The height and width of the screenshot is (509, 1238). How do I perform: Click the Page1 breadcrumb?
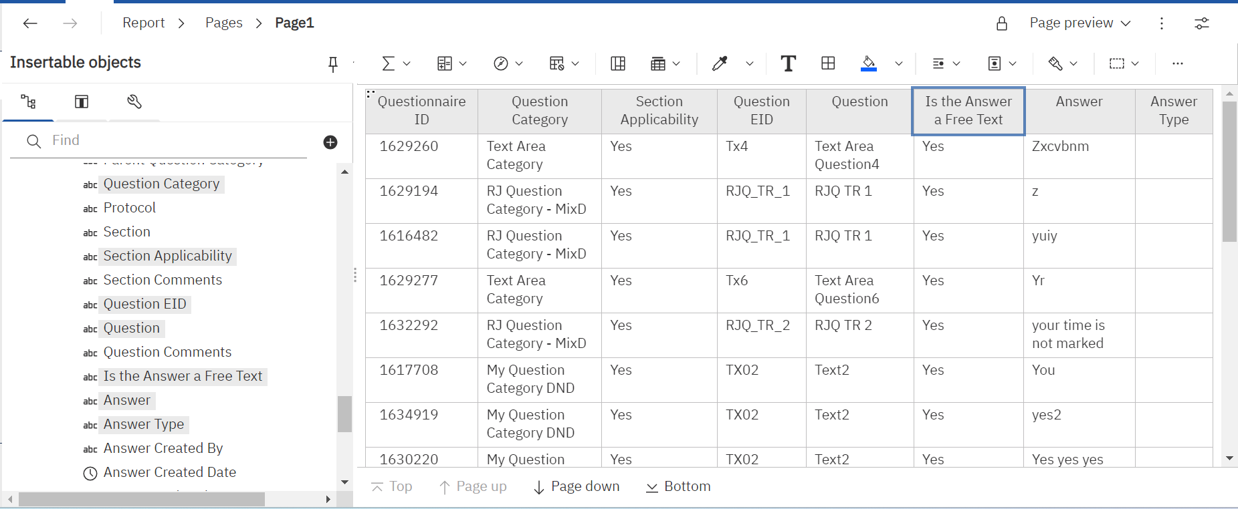pyautogui.click(x=294, y=23)
